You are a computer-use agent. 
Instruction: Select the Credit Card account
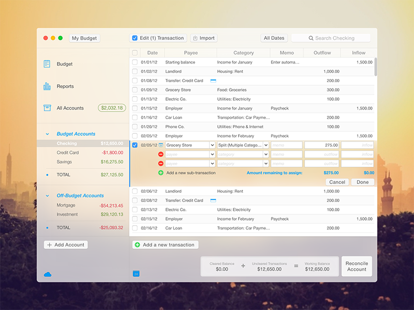[x=68, y=153]
